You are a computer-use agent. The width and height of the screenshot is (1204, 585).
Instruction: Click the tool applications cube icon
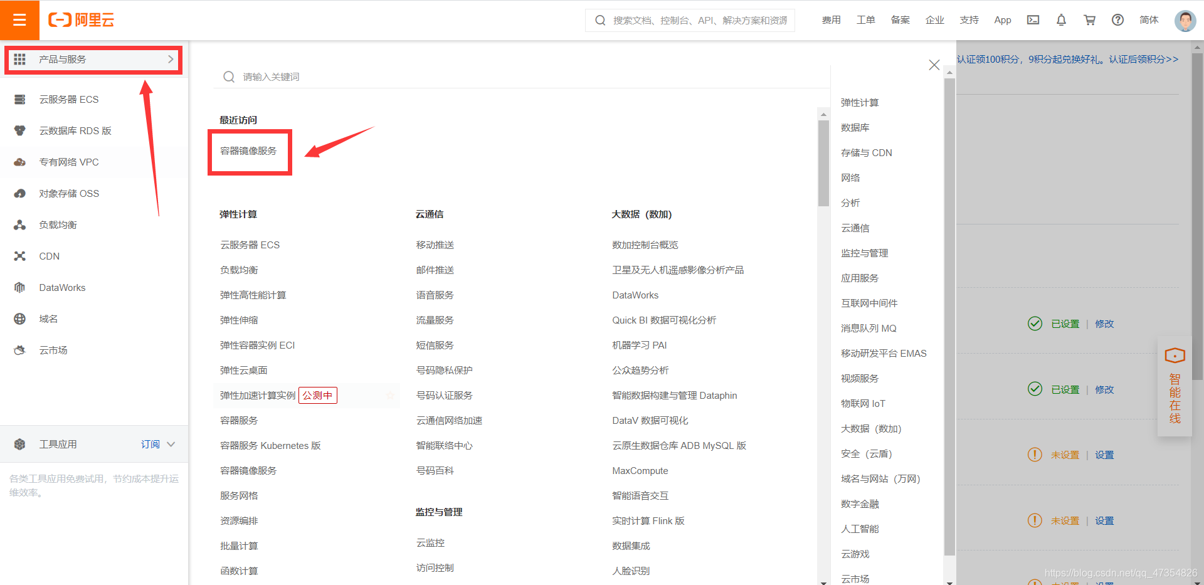pyautogui.click(x=20, y=444)
